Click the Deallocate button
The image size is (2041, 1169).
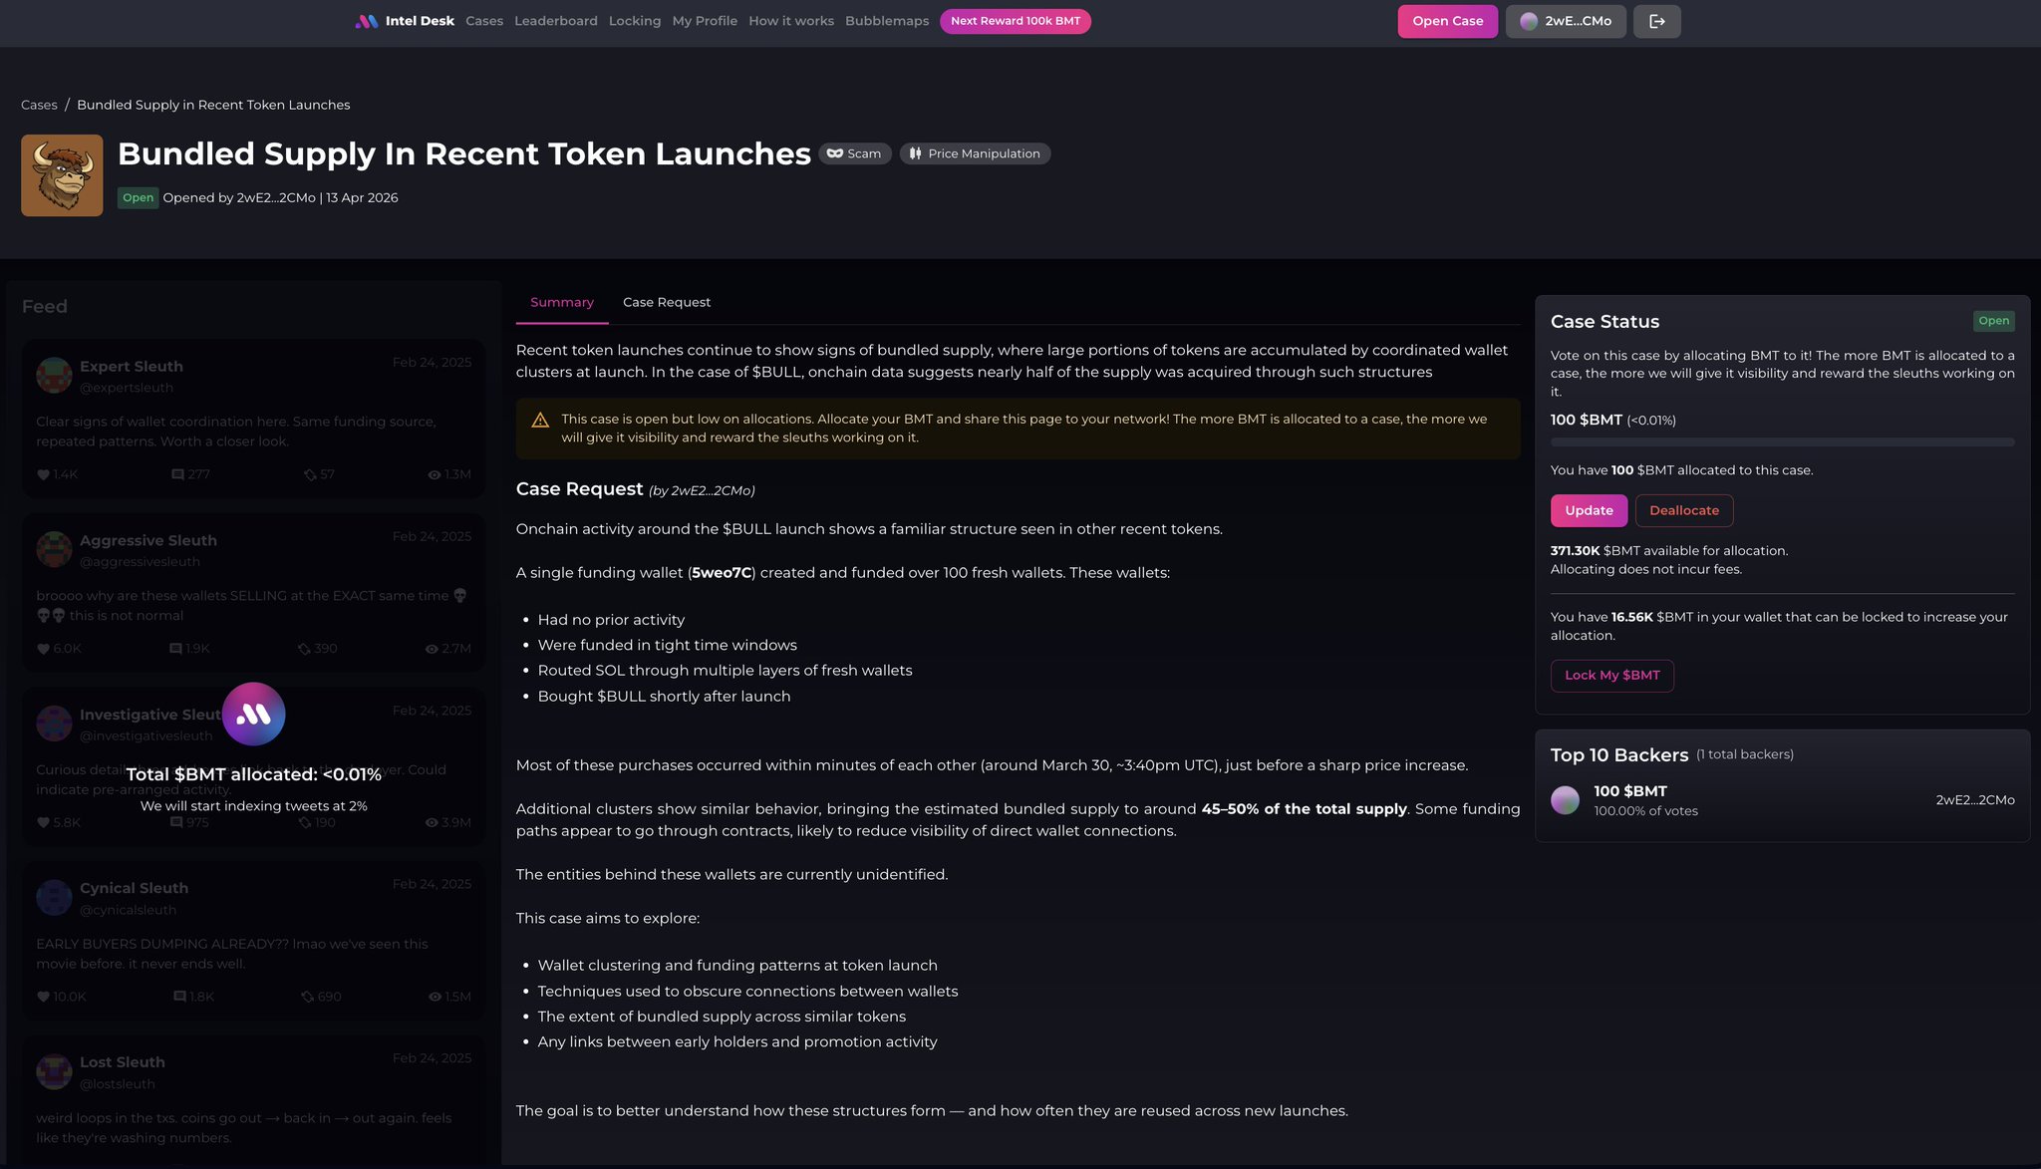coord(1683,510)
